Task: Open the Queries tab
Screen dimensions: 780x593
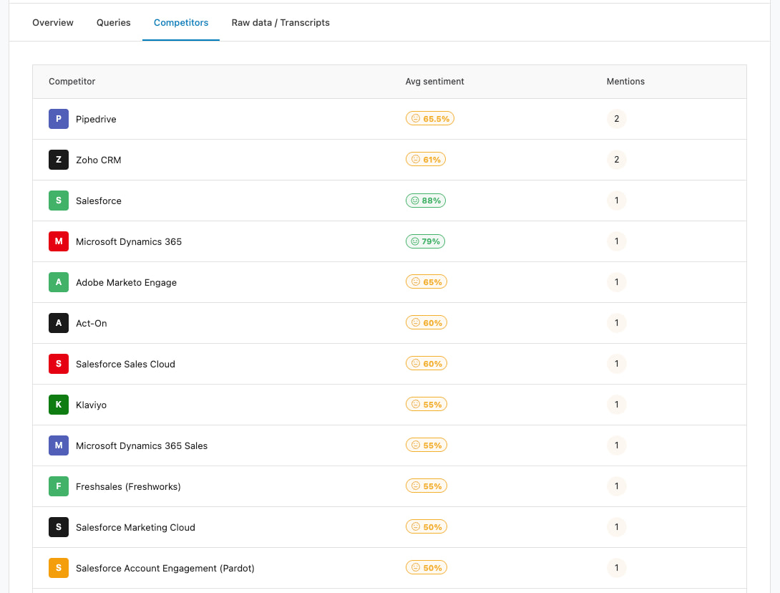Action: point(113,22)
